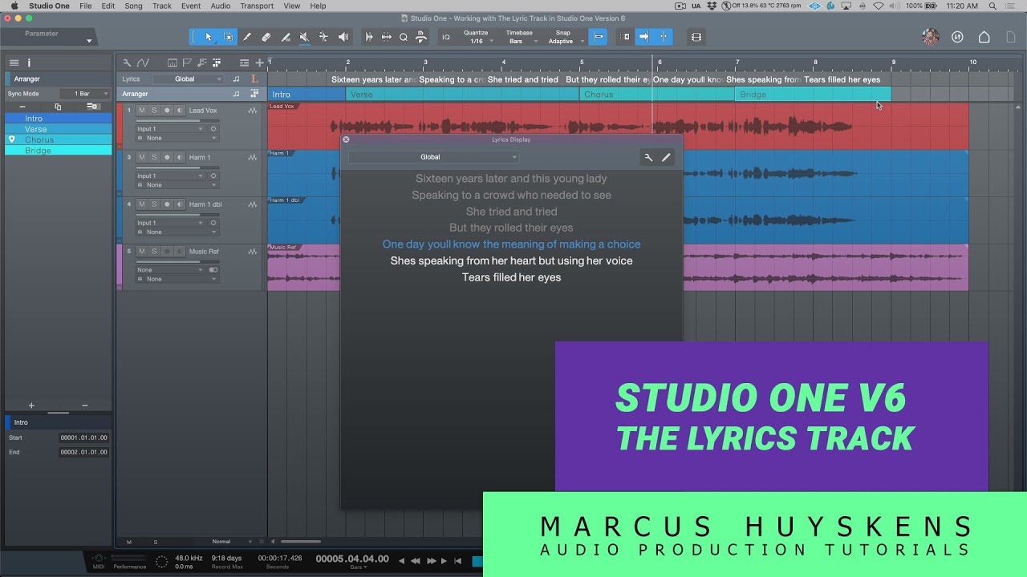Select the Arrow tool in the toolbar
Viewport: 1027px width, 577px height.
(x=209, y=37)
